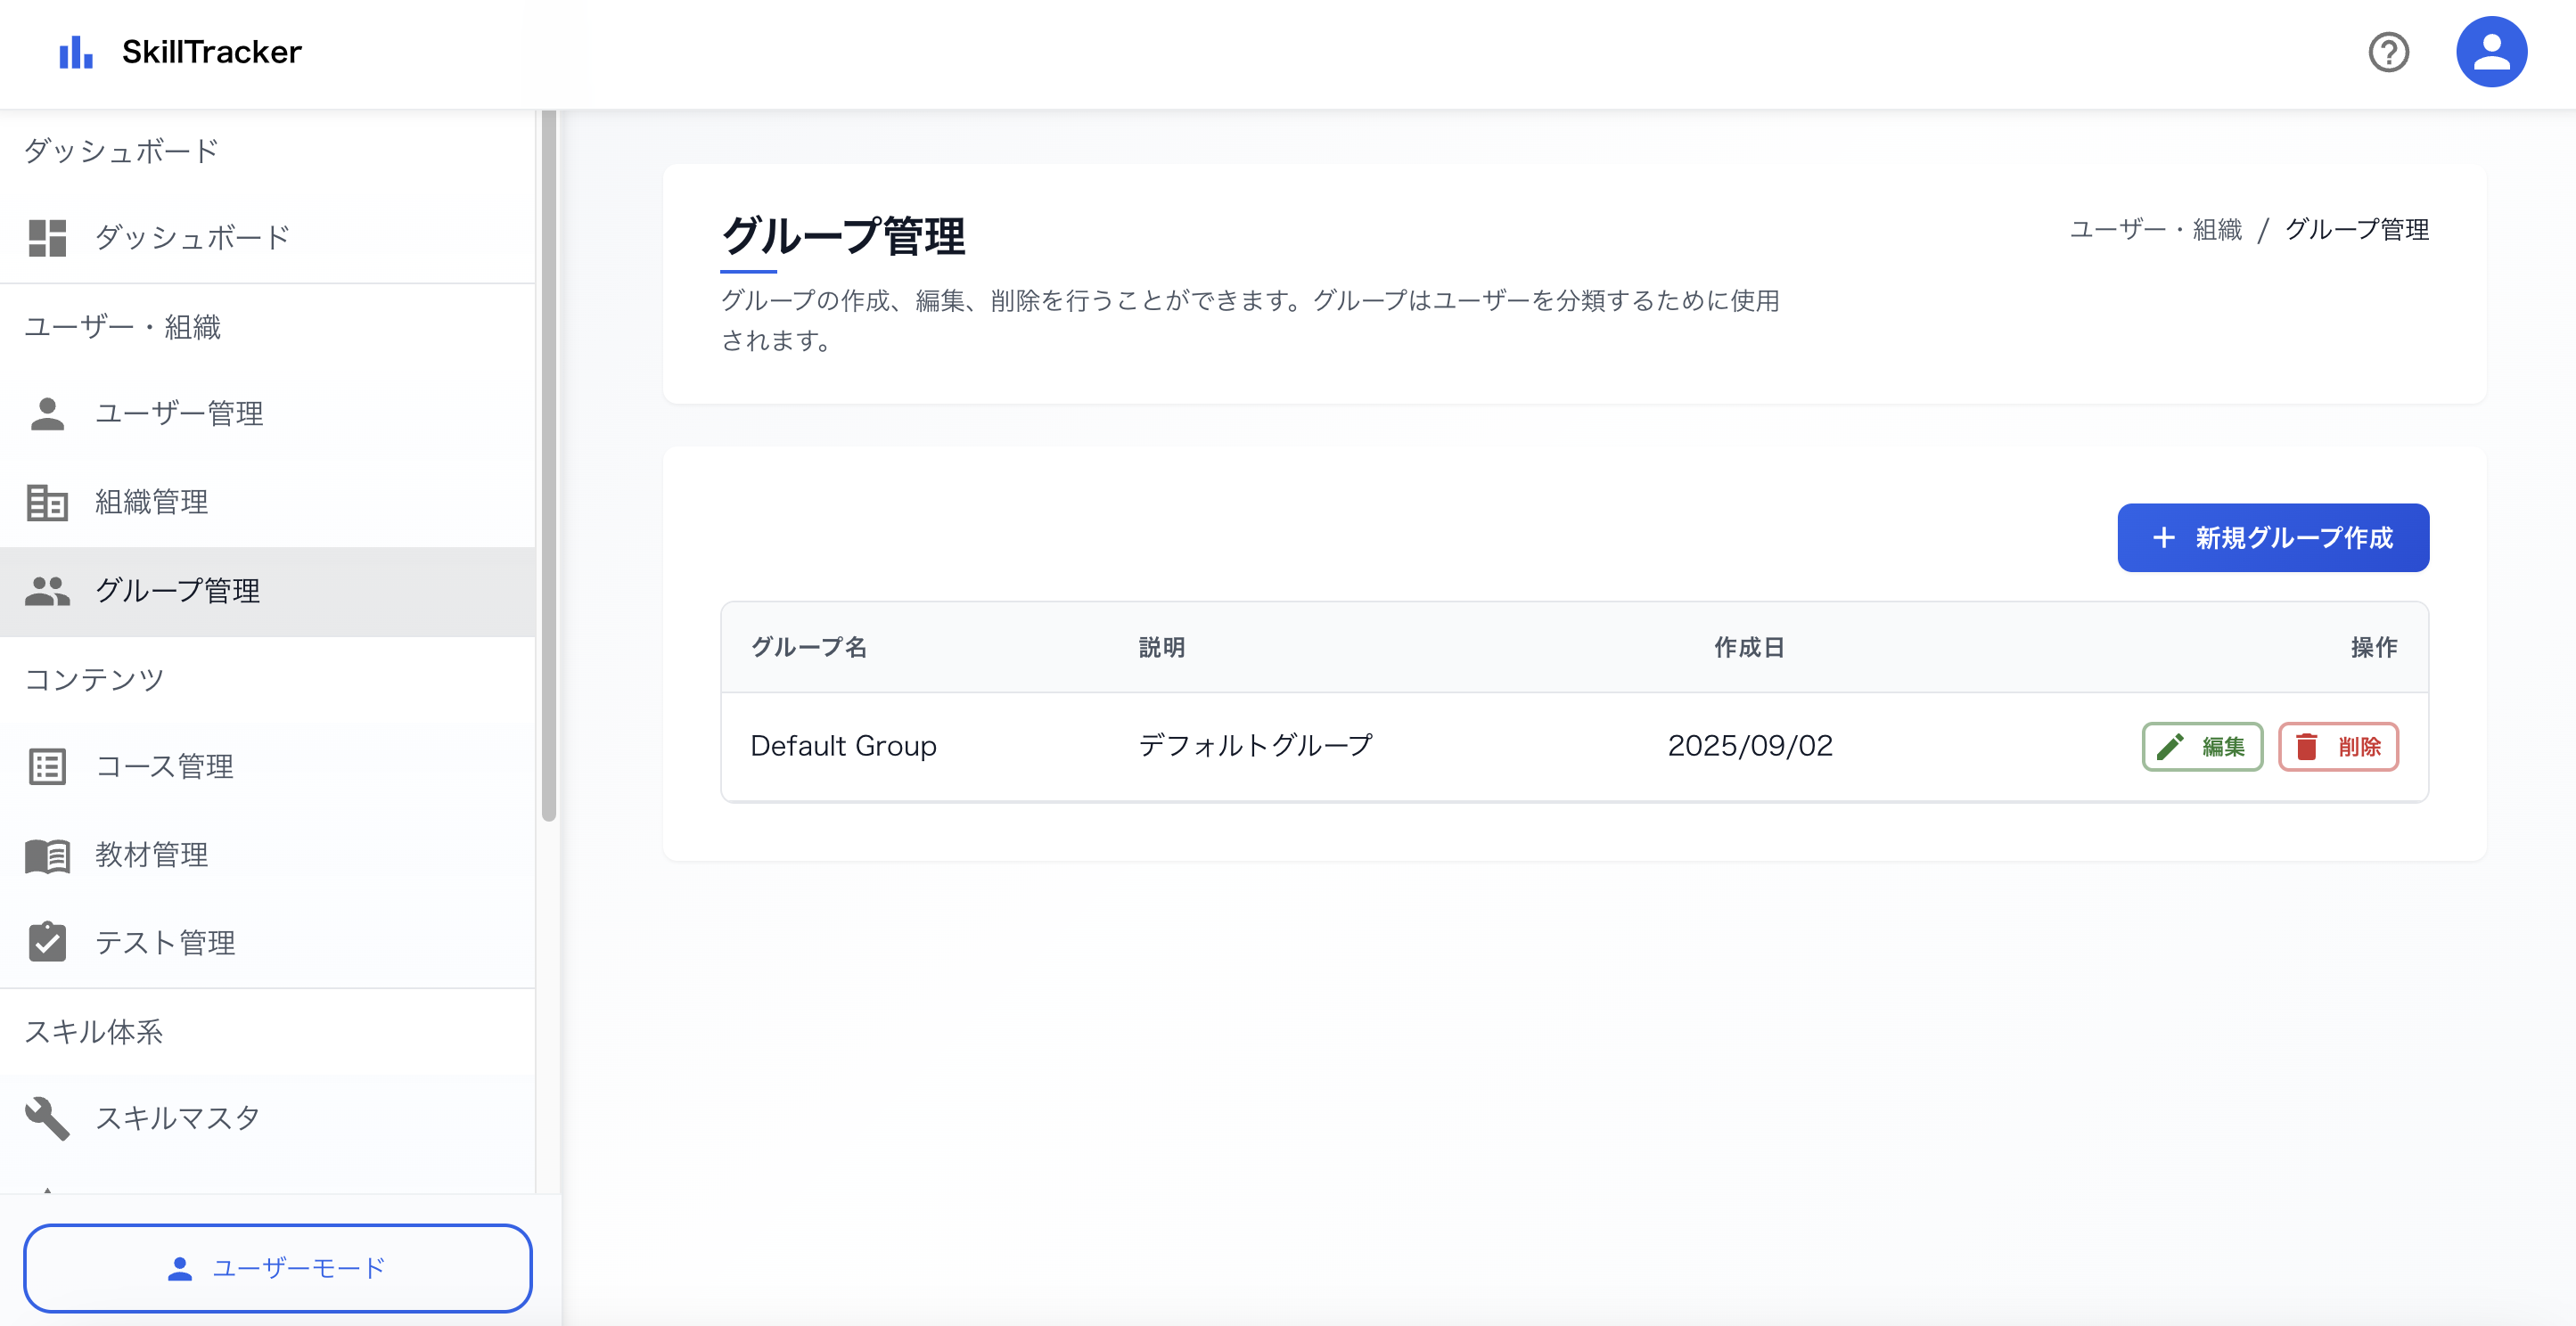The height and width of the screenshot is (1326, 2576).
Task: Click the 新規グループ作成 button
Action: click(x=2272, y=538)
